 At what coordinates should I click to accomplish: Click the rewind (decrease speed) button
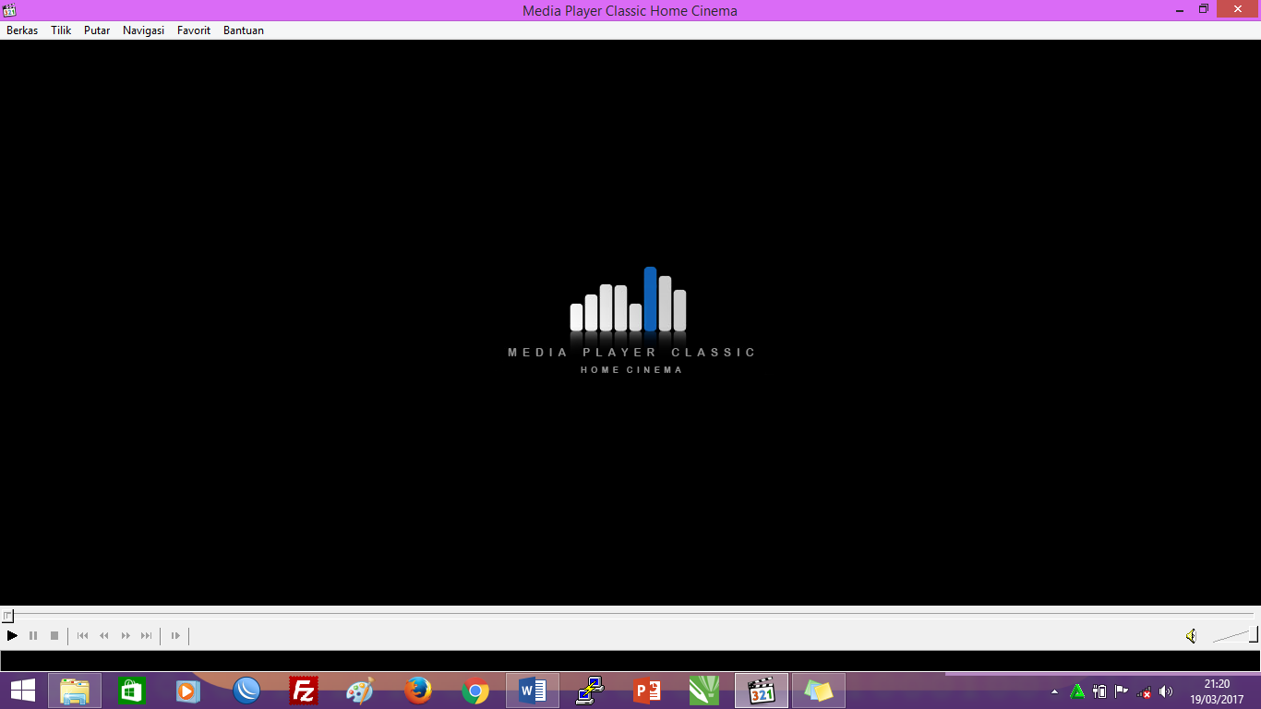[x=104, y=636]
